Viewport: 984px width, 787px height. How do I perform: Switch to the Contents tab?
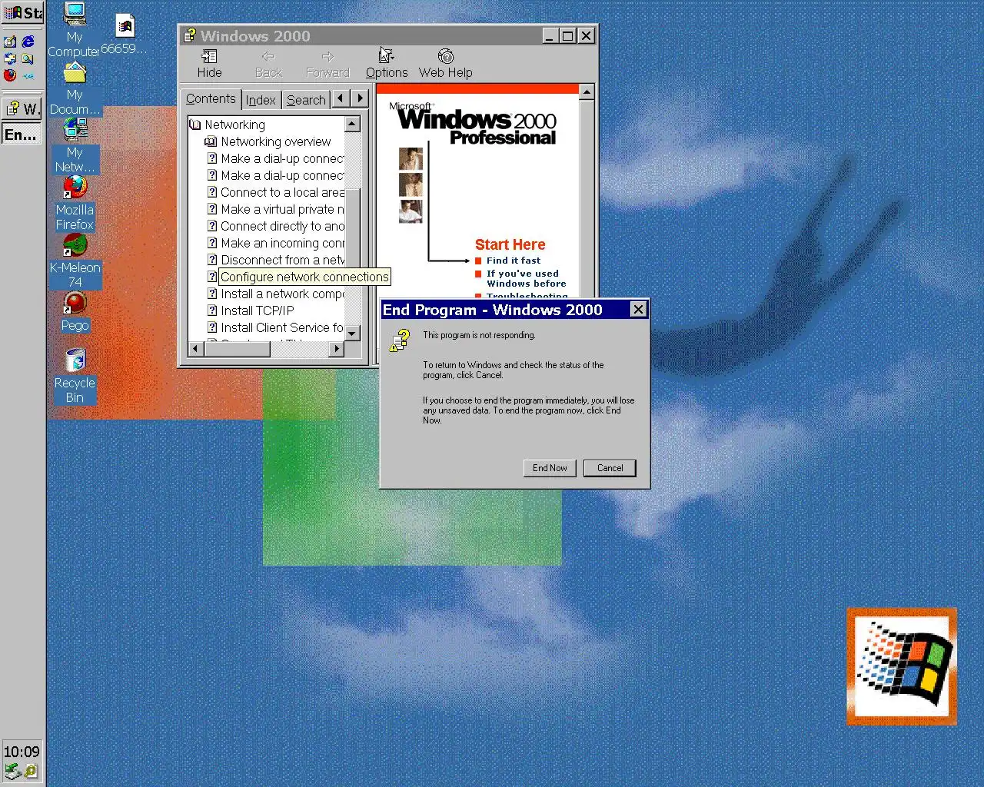click(211, 98)
